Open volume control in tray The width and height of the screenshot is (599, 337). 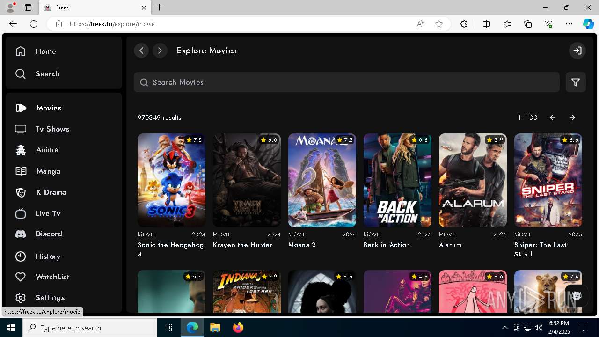(x=538, y=328)
